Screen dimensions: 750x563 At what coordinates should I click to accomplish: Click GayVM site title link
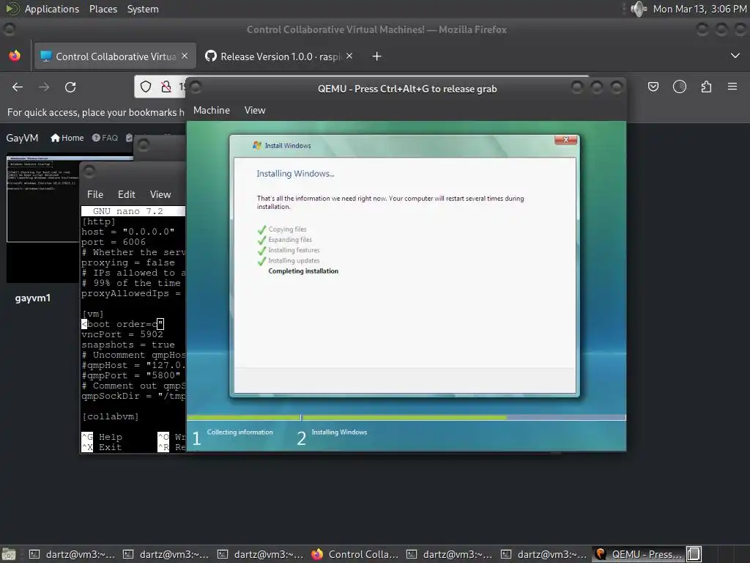coord(22,138)
